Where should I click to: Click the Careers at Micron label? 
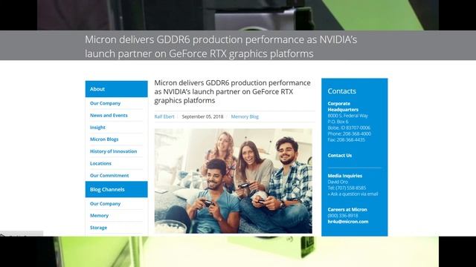[347, 209]
